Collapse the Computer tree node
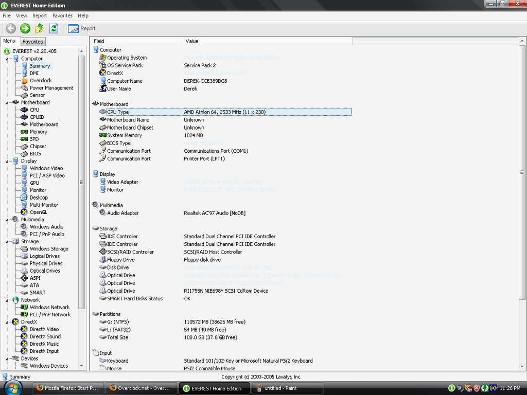 pyautogui.click(x=7, y=59)
